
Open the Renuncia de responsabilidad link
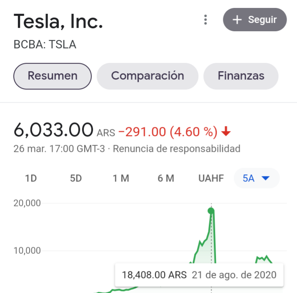click(x=177, y=149)
